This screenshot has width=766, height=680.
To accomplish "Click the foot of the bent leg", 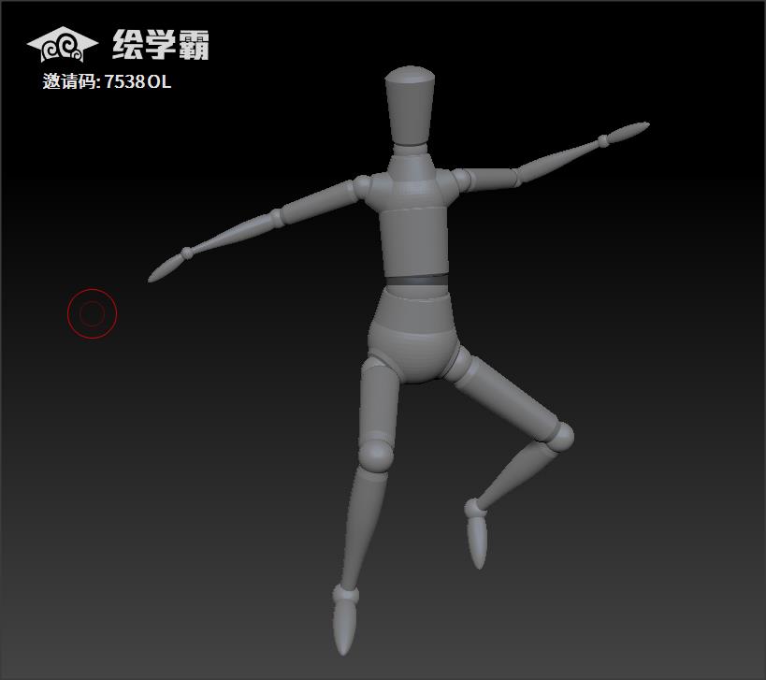I will click(477, 543).
